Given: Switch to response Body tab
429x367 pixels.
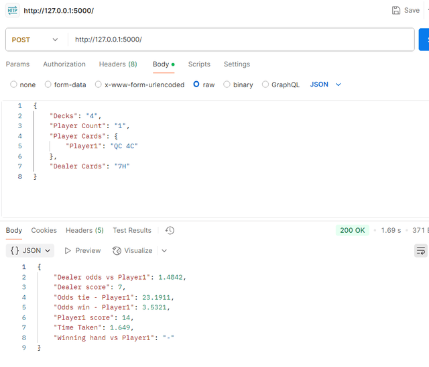Looking at the screenshot, I should point(14,230).
